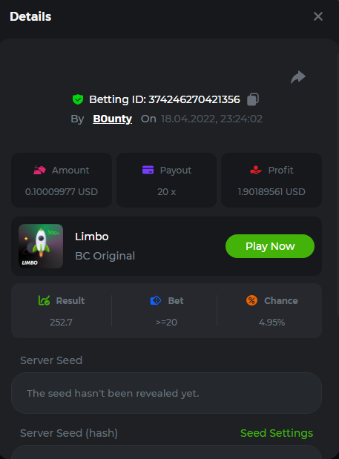The image size is (339, 459).
Task: Click the pink Amount icon
Action: click(x=39, y=170)
